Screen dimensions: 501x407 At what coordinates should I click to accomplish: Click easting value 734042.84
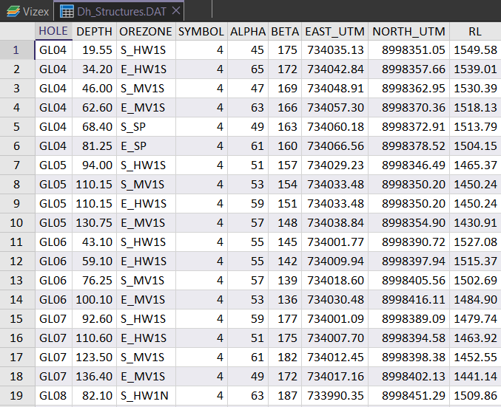[x=334, y=69]
